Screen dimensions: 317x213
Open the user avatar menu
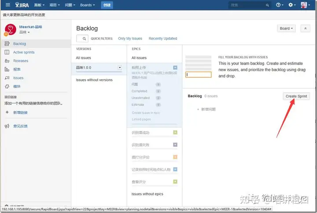click(x=305, y=5)
